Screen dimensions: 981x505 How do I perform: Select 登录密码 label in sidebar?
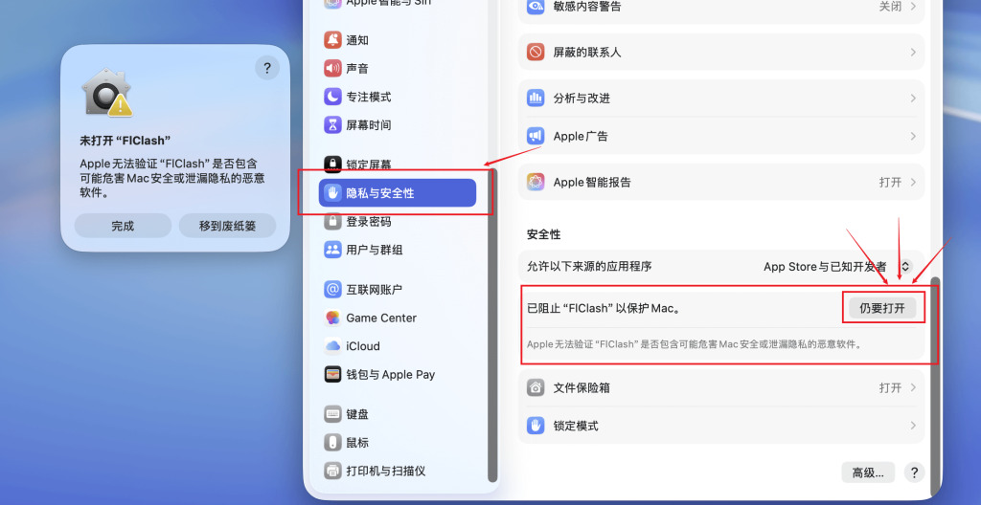click(x=369, y=221)
